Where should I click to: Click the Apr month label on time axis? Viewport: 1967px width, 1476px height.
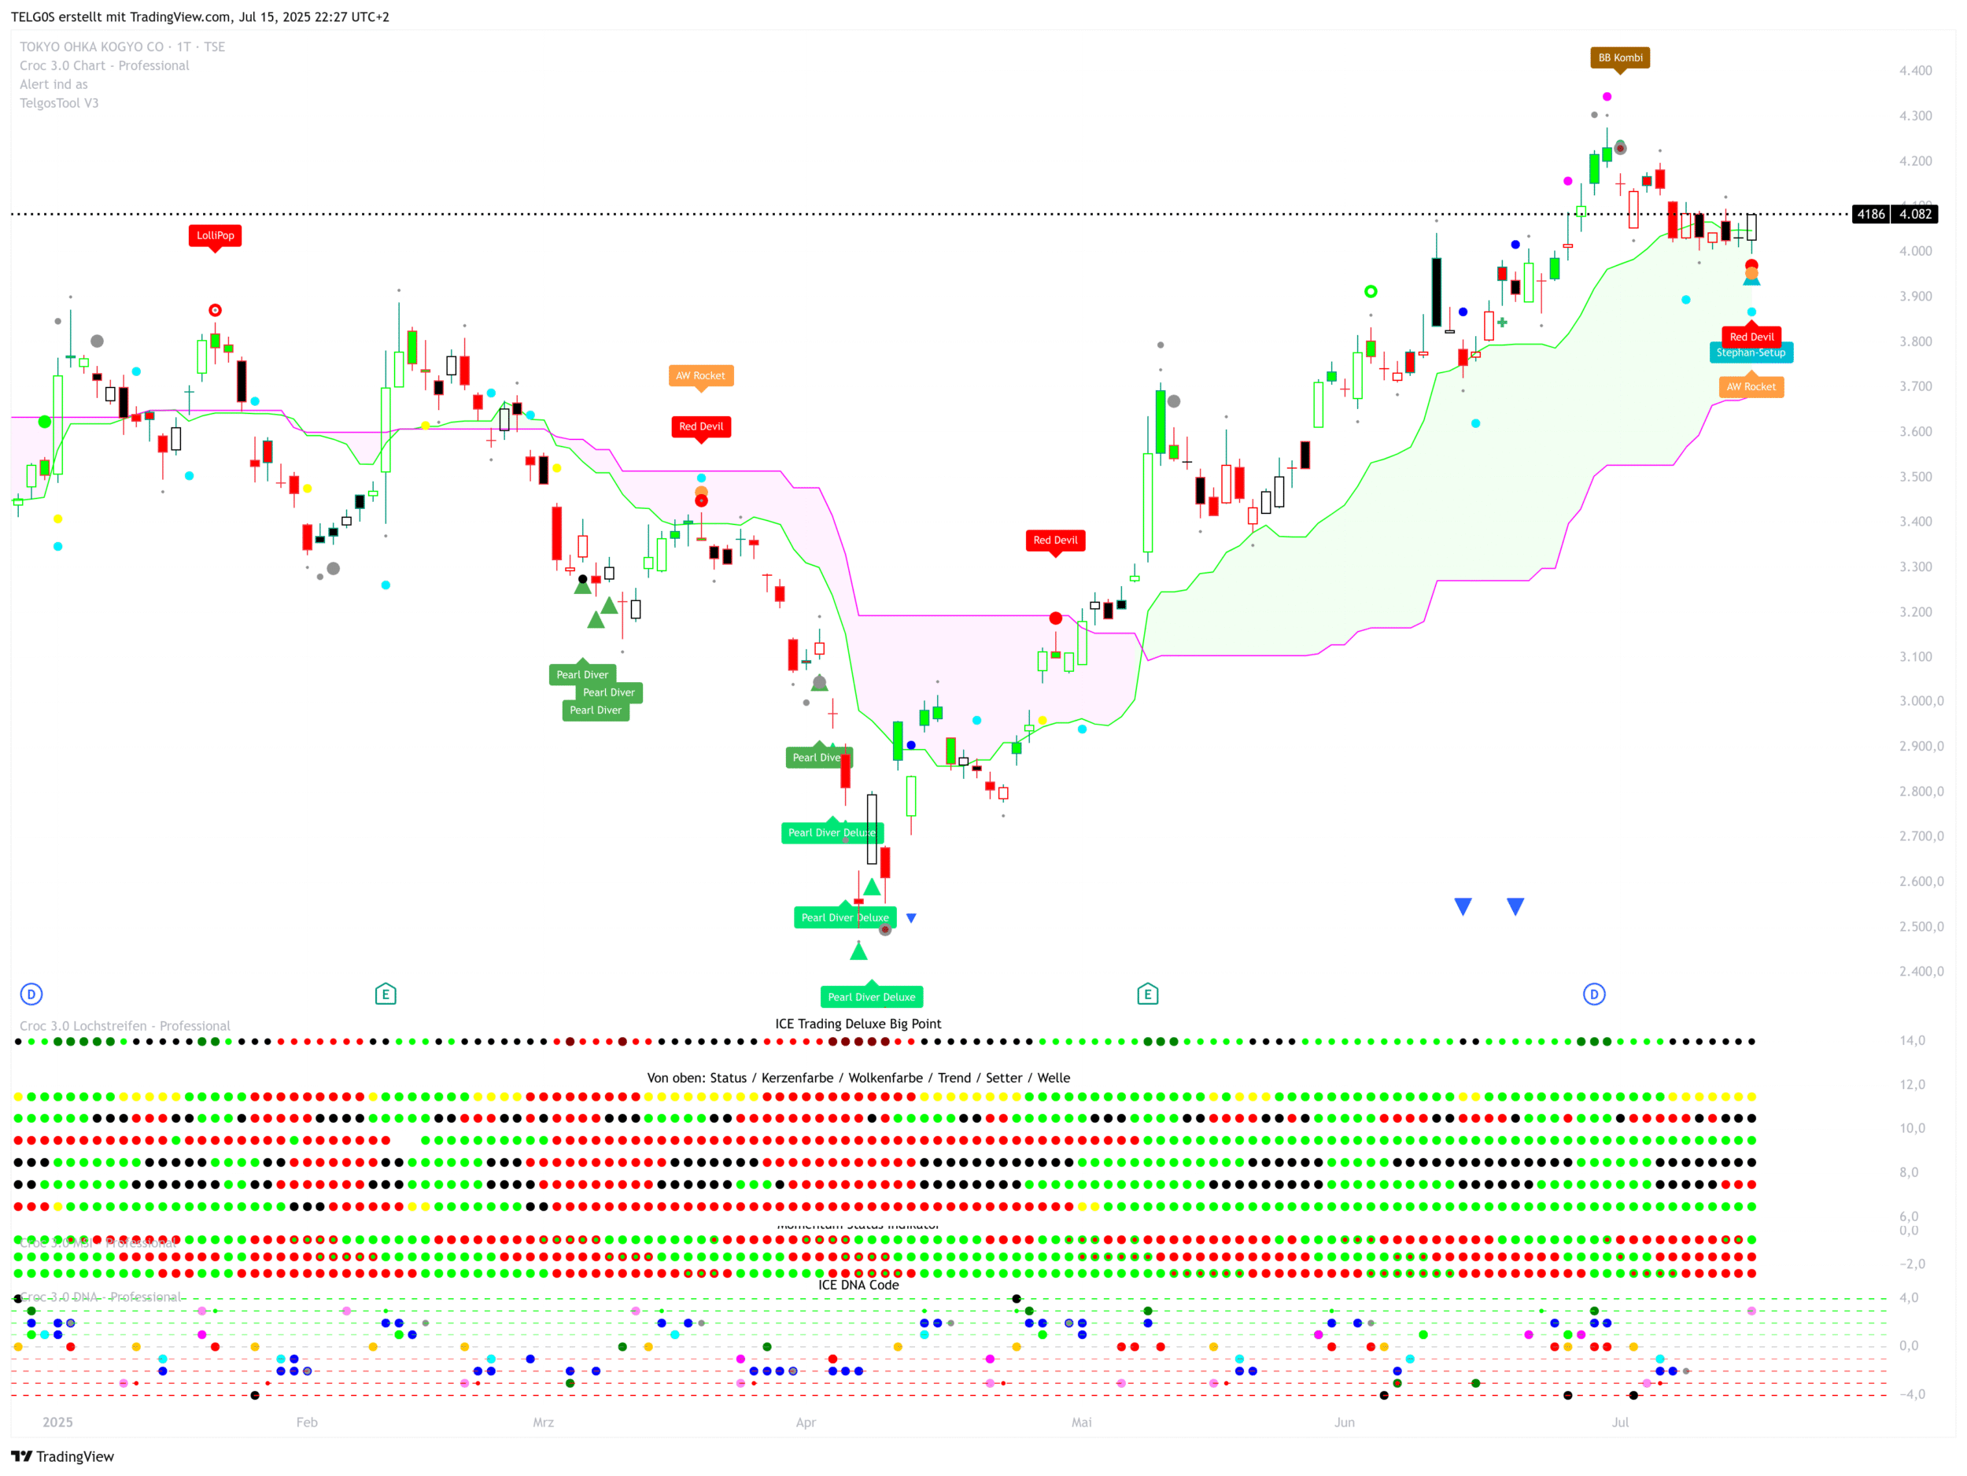[805, 1422]
